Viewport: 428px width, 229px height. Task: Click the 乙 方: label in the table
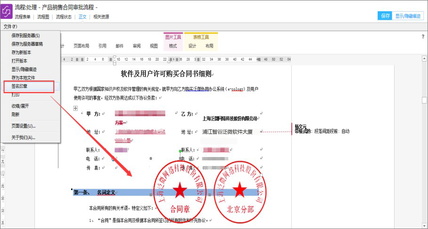click(x=187, y=114)
